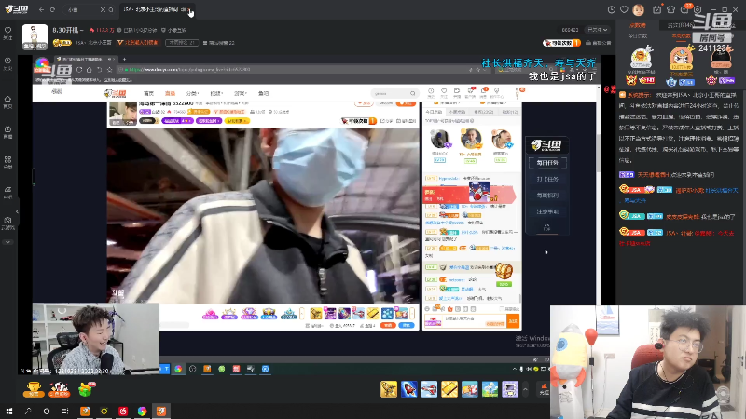Send the blue rocket gift
The image size is (746, 419).
pos(408,389)
